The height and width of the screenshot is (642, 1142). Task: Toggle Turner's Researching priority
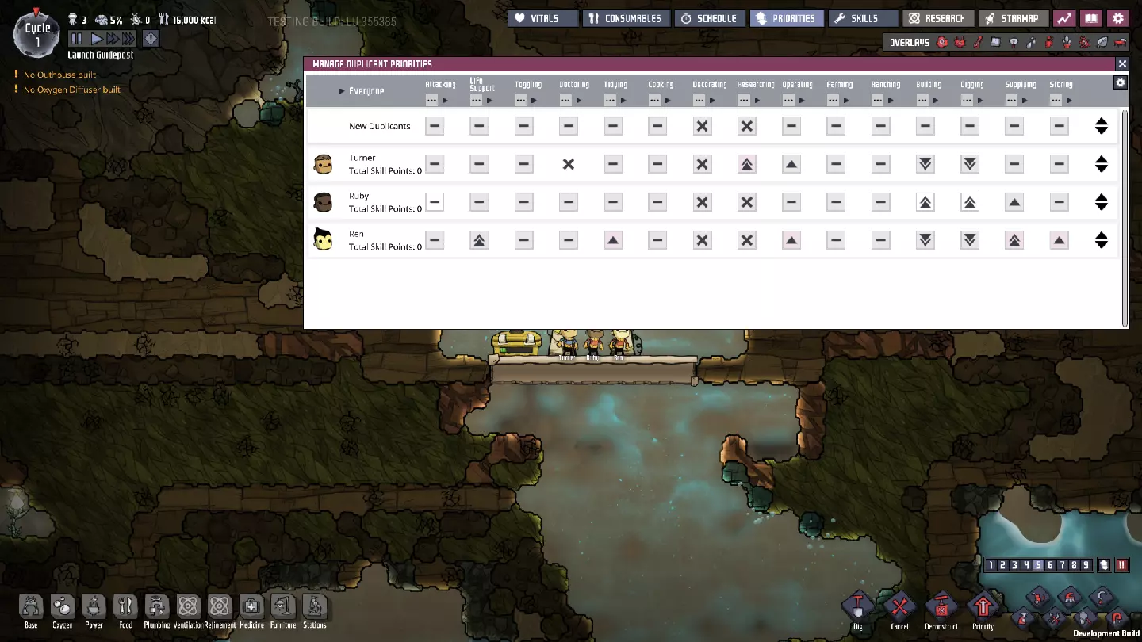click(x=747, y=164)
